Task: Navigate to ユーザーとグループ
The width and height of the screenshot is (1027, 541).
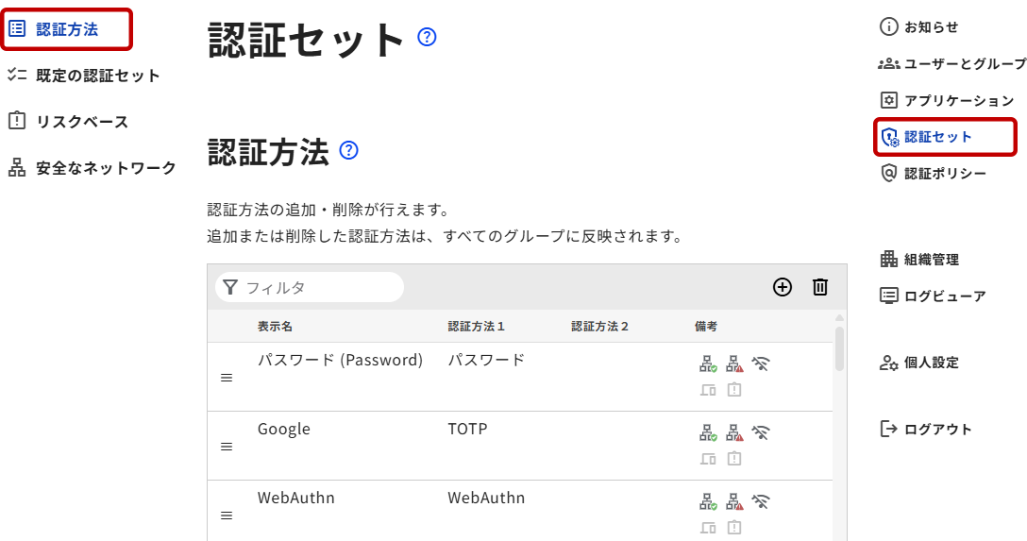Action: coord(963,64)
